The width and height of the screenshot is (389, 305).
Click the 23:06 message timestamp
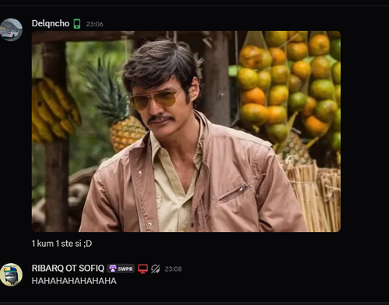point(95,24)
